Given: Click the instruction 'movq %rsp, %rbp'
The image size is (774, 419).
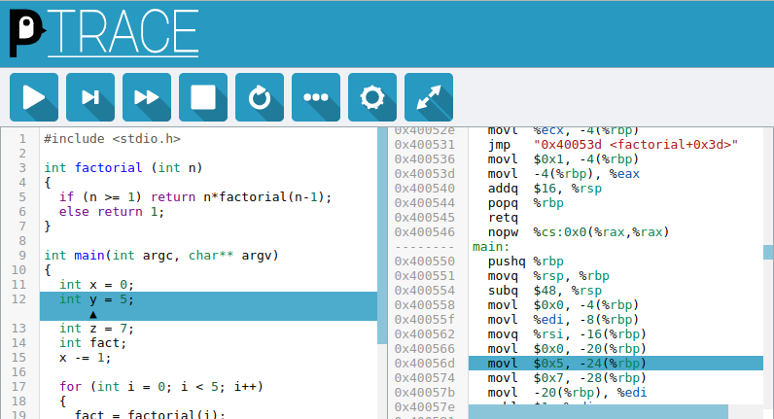Looking at the screenshot, I should point(548,276).
